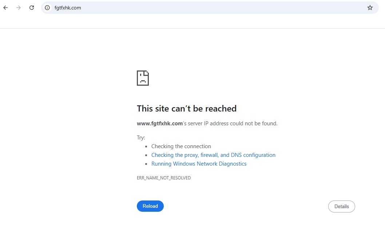Select the ERR_NAME_NOT_RESOLVED error code

click(164, 178)
